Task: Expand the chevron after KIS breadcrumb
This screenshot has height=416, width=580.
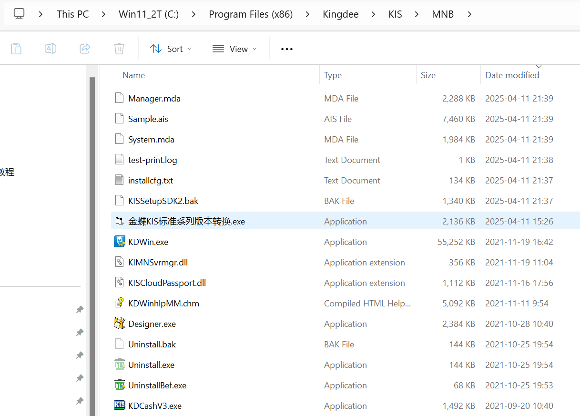Action: (x=417, y=14)
